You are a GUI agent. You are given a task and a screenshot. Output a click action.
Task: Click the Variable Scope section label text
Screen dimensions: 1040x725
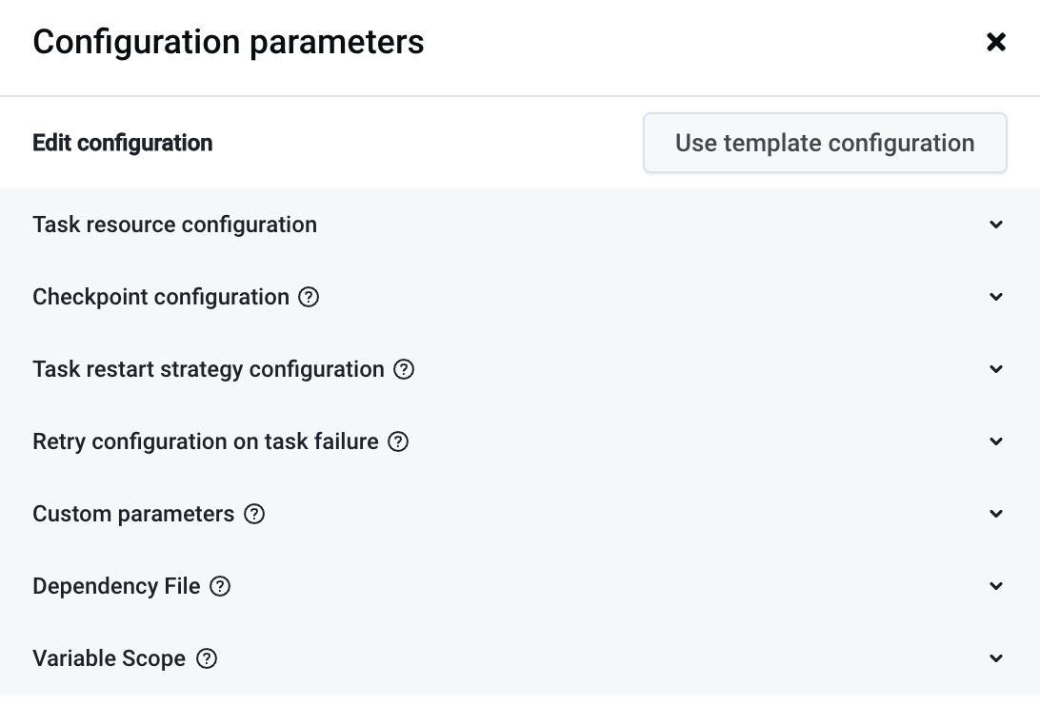[x=109, y=658]
